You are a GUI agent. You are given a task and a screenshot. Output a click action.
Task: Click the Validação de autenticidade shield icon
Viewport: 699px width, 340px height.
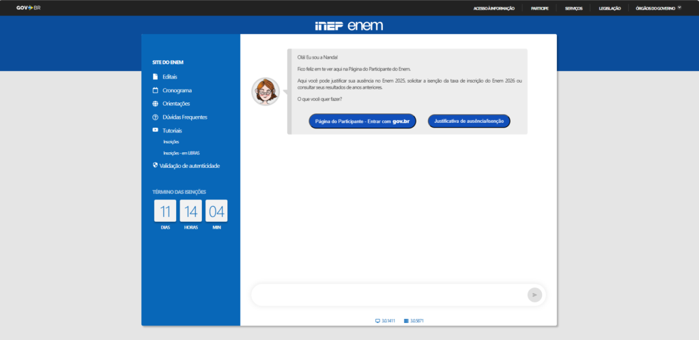[156, 165]
